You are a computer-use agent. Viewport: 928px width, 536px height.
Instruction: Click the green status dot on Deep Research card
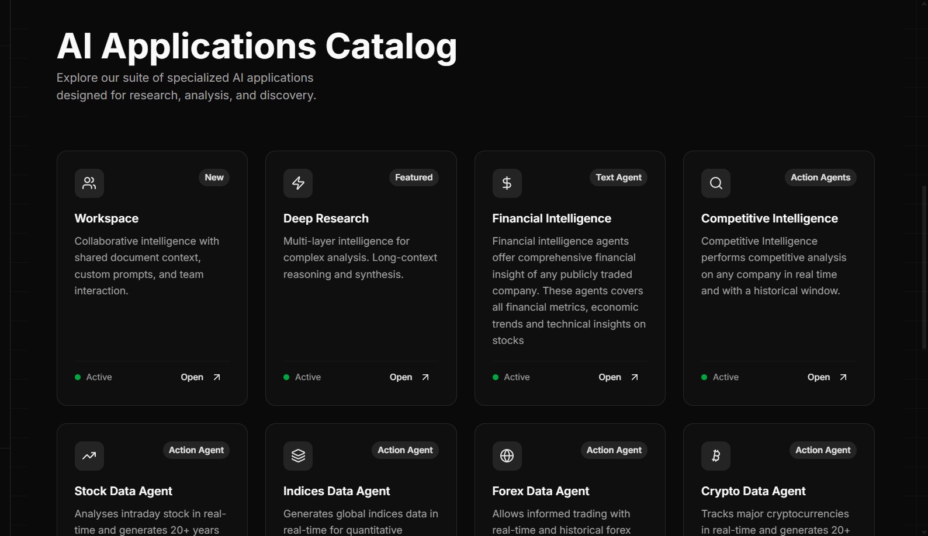click(x=286, y=377)
